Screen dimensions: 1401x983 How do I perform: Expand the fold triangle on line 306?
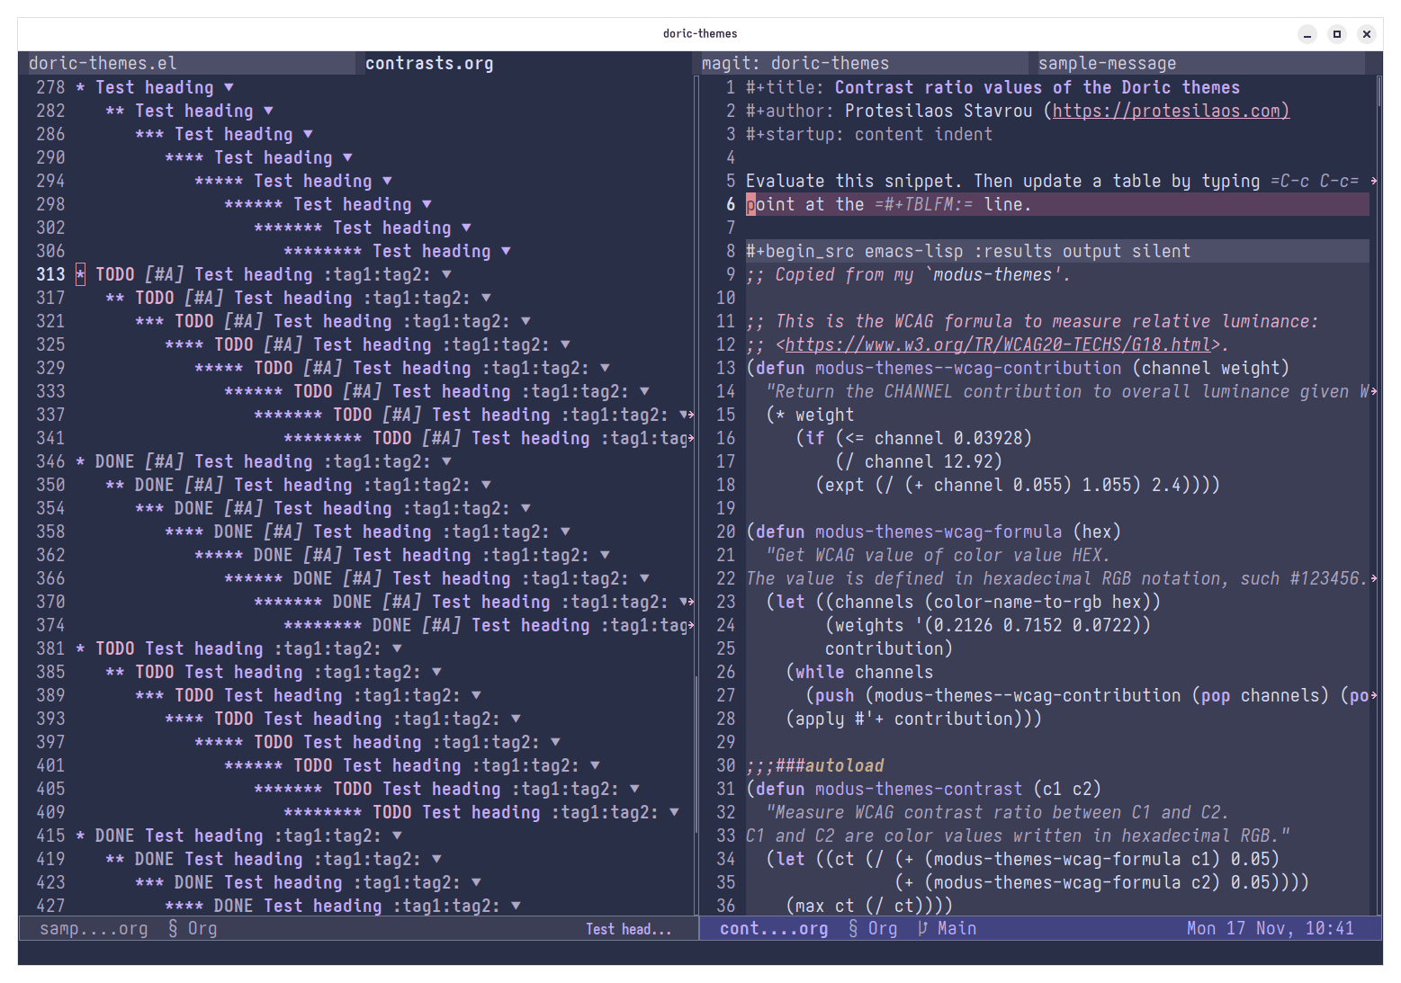coord(506,251)
